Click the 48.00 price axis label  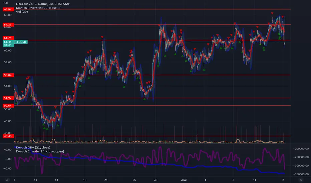pyautogui.click(x=8, y=121)
